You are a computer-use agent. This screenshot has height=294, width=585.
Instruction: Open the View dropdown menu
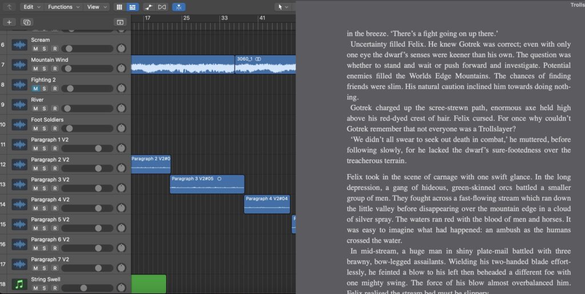pyautogui.click(x=96, y=7)
